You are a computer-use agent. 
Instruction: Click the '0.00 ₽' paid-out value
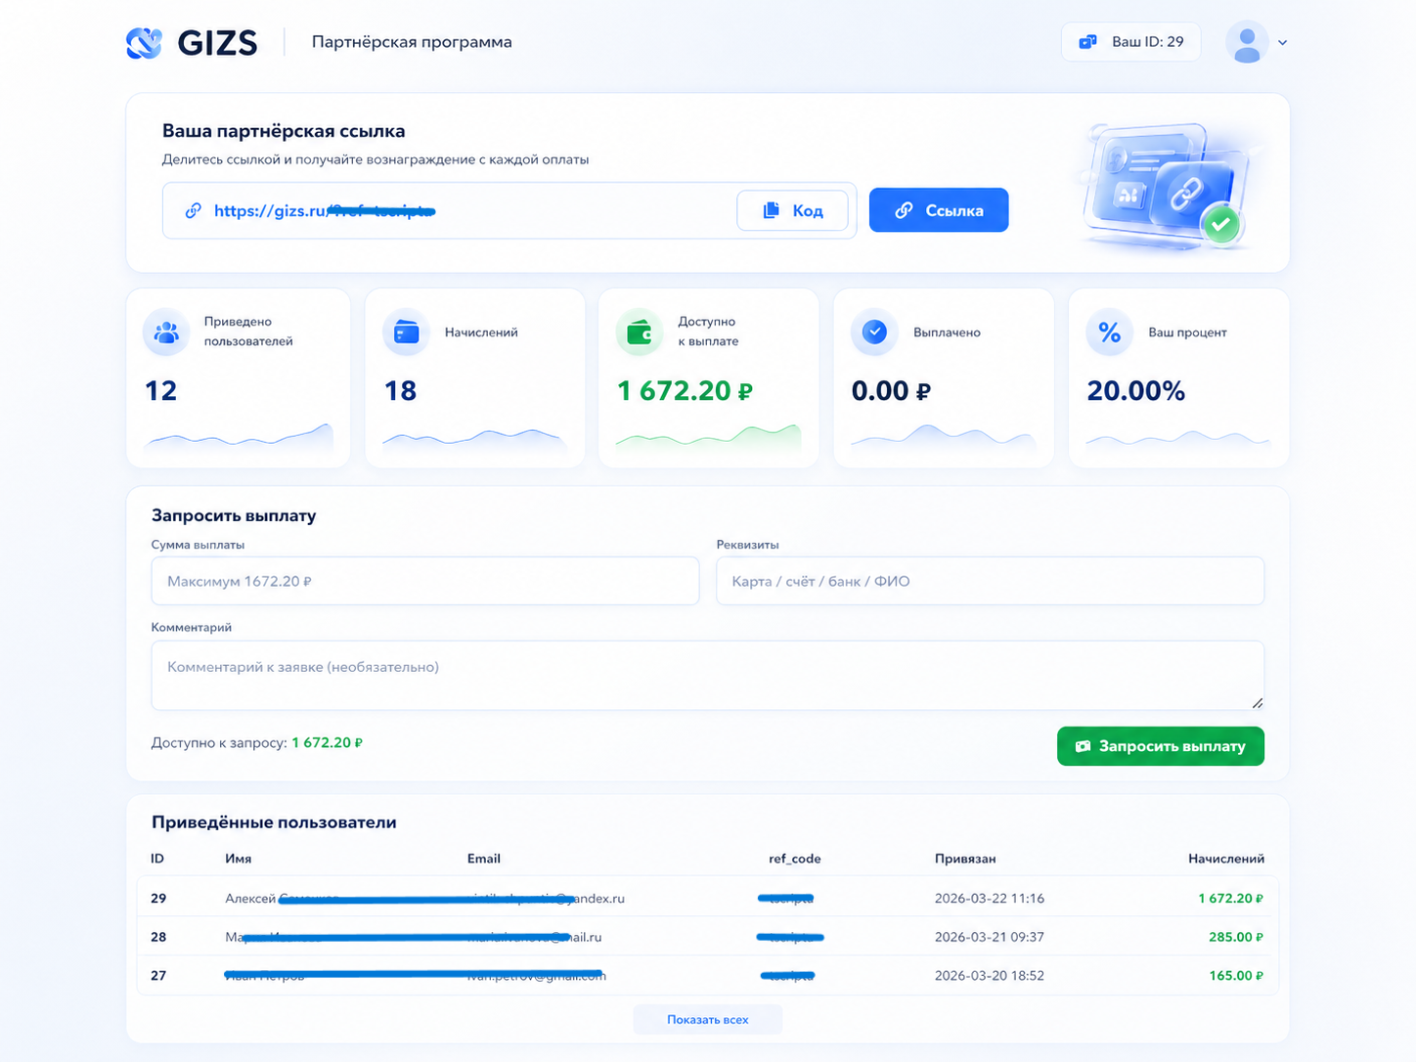[x=891, y=391]
